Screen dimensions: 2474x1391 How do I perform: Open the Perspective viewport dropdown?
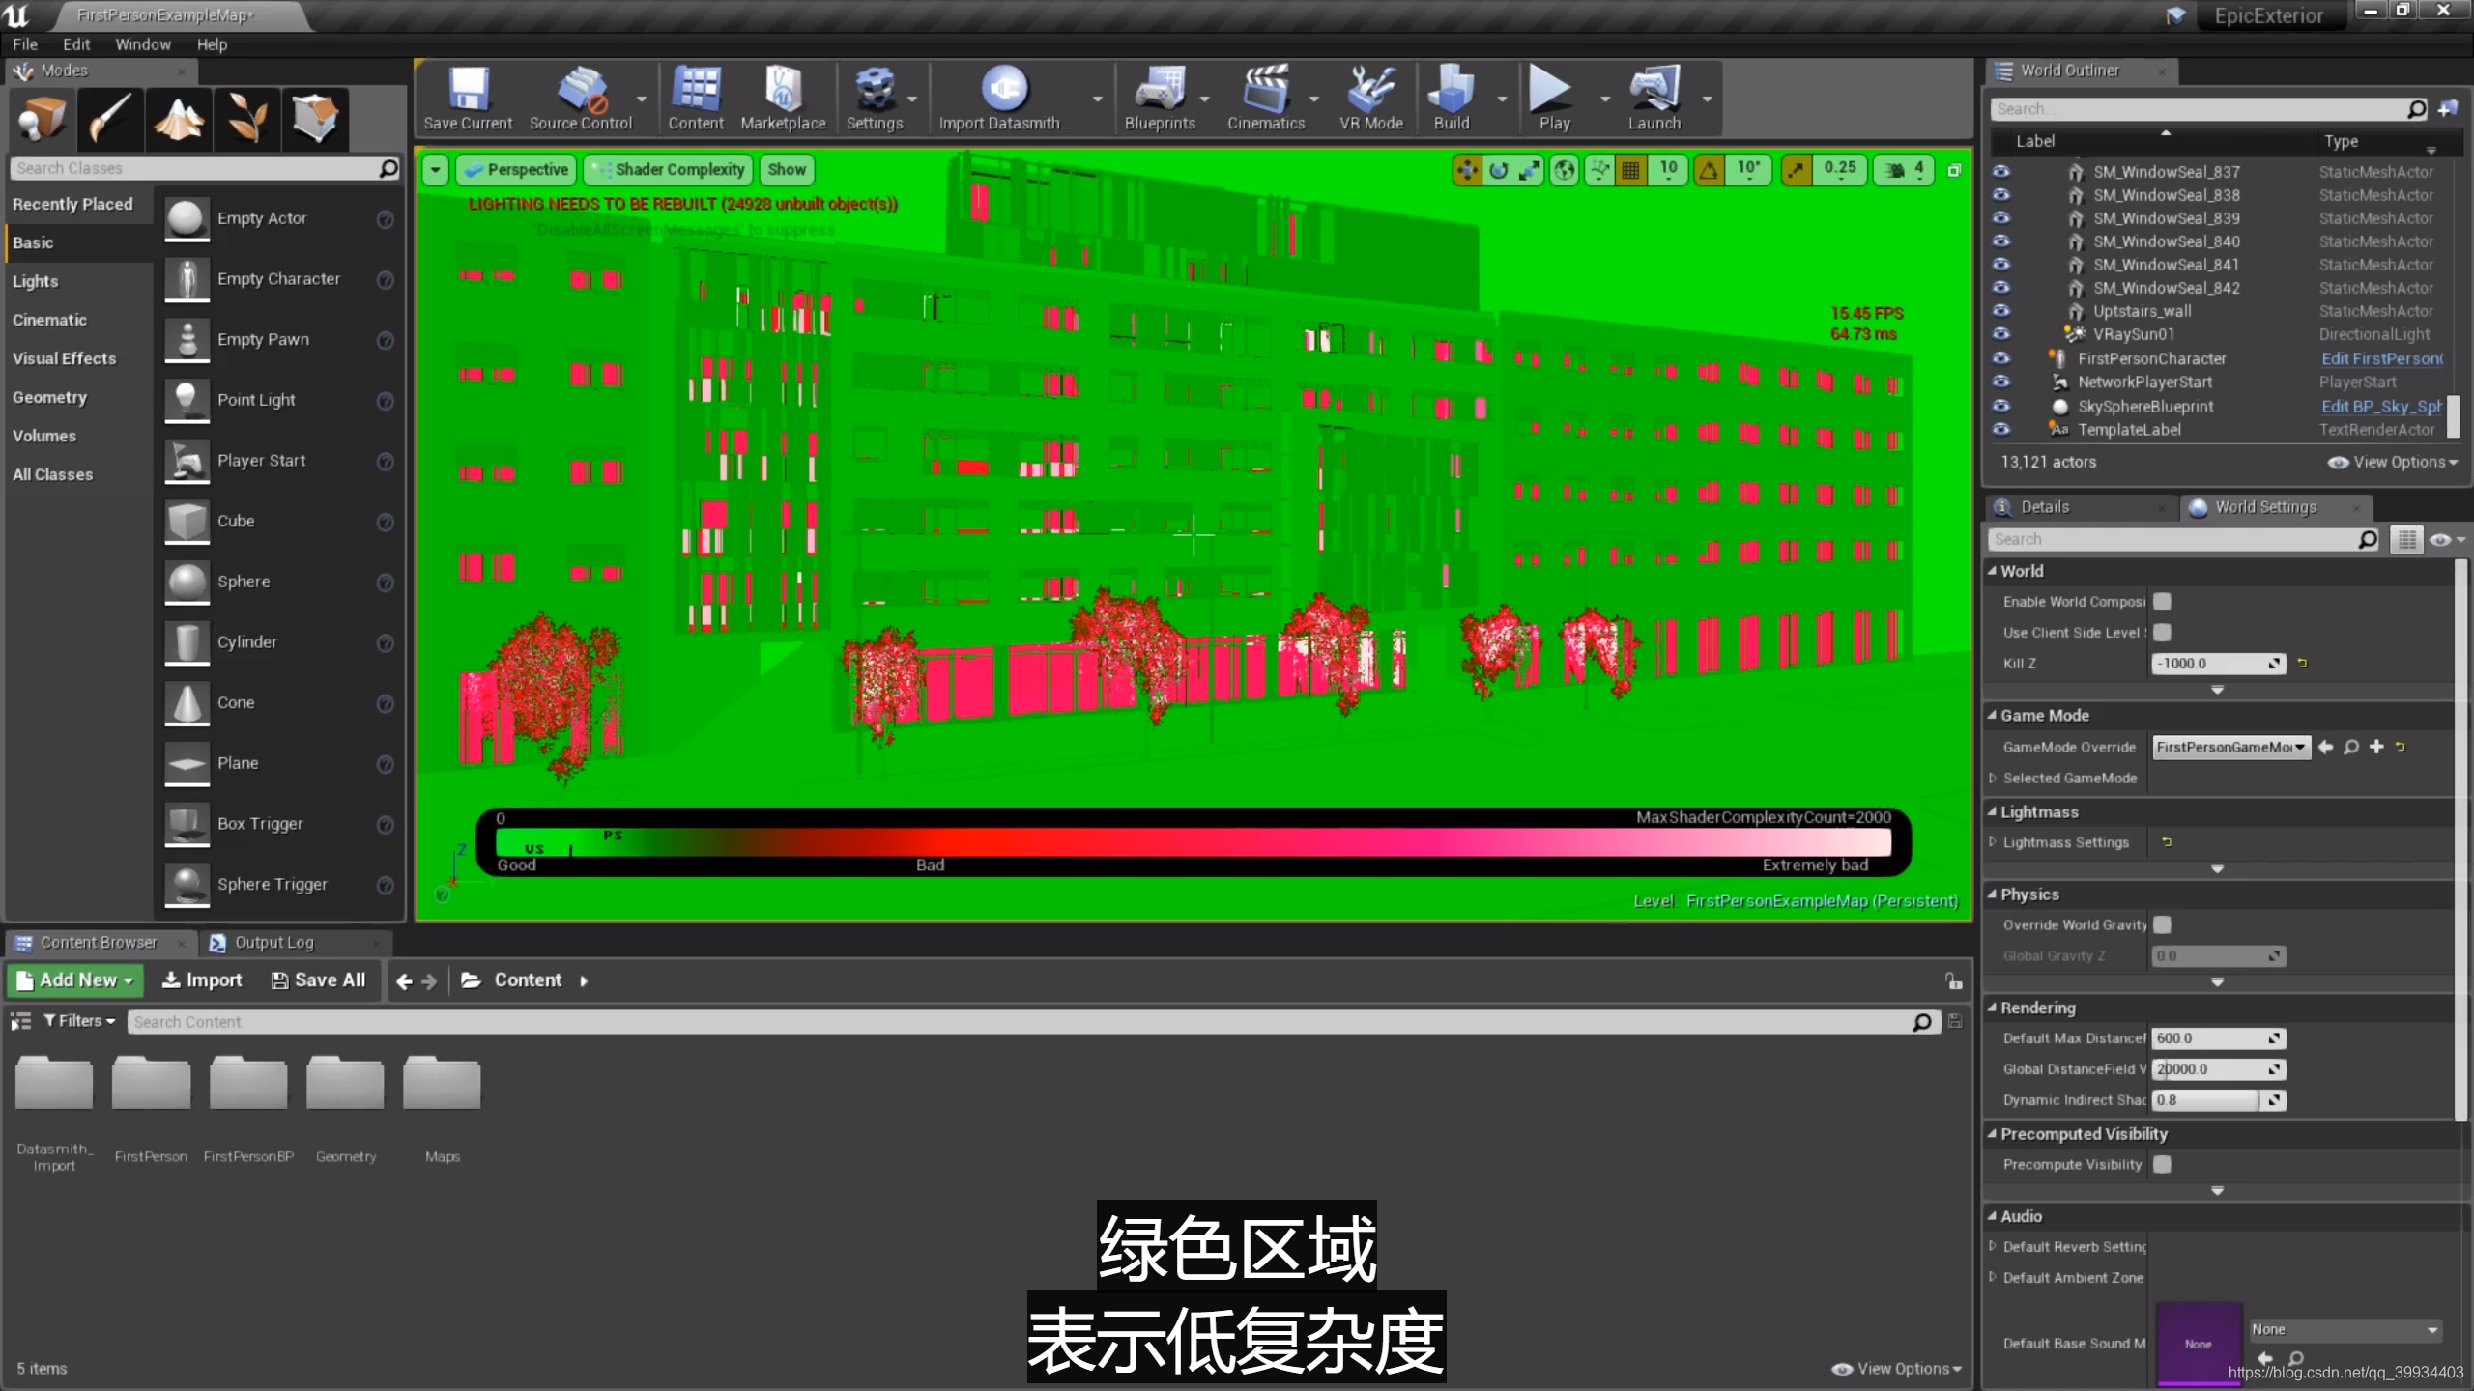point(515,169)
